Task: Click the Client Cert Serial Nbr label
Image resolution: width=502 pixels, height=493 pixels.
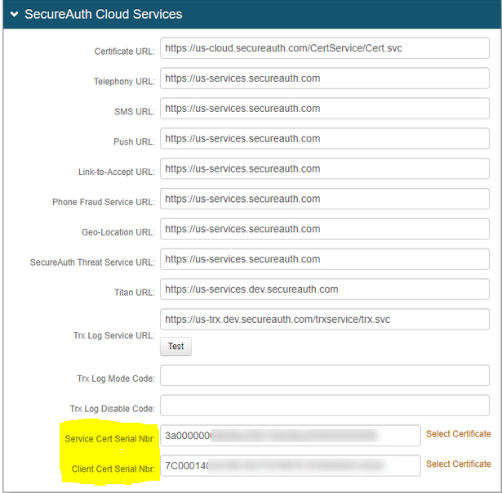Action: pyautogui.click(x=113, y=469)
